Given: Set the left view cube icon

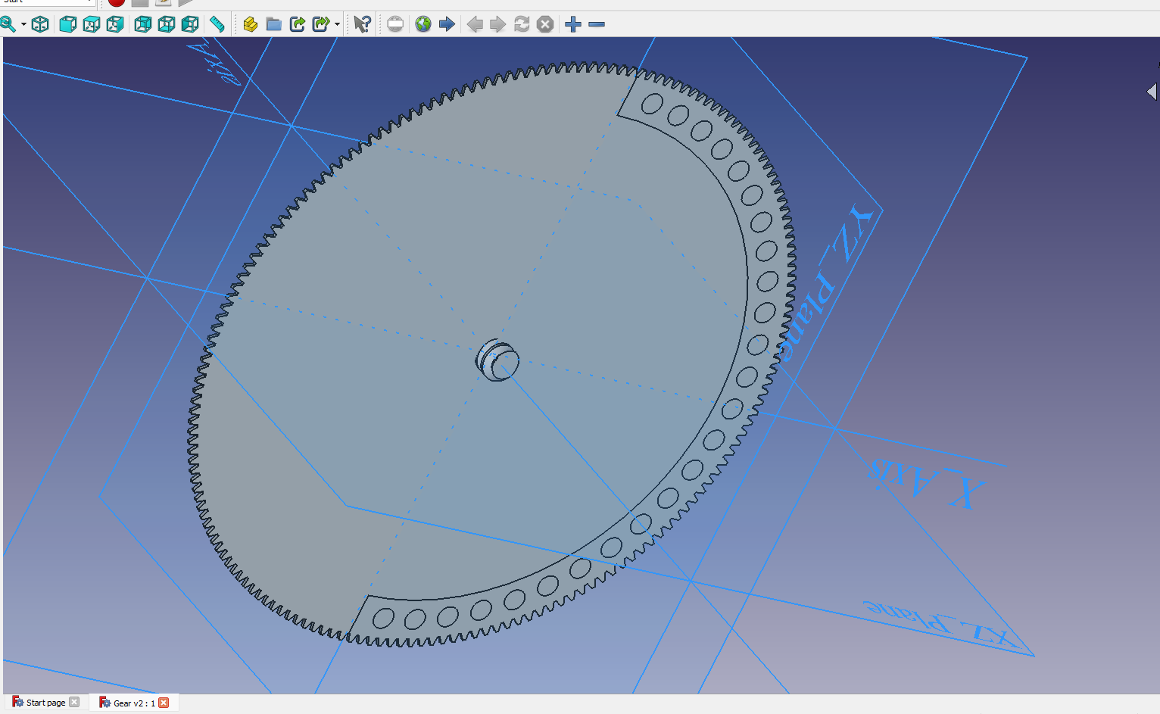Looking at the screenshot, I should point(190,24).
